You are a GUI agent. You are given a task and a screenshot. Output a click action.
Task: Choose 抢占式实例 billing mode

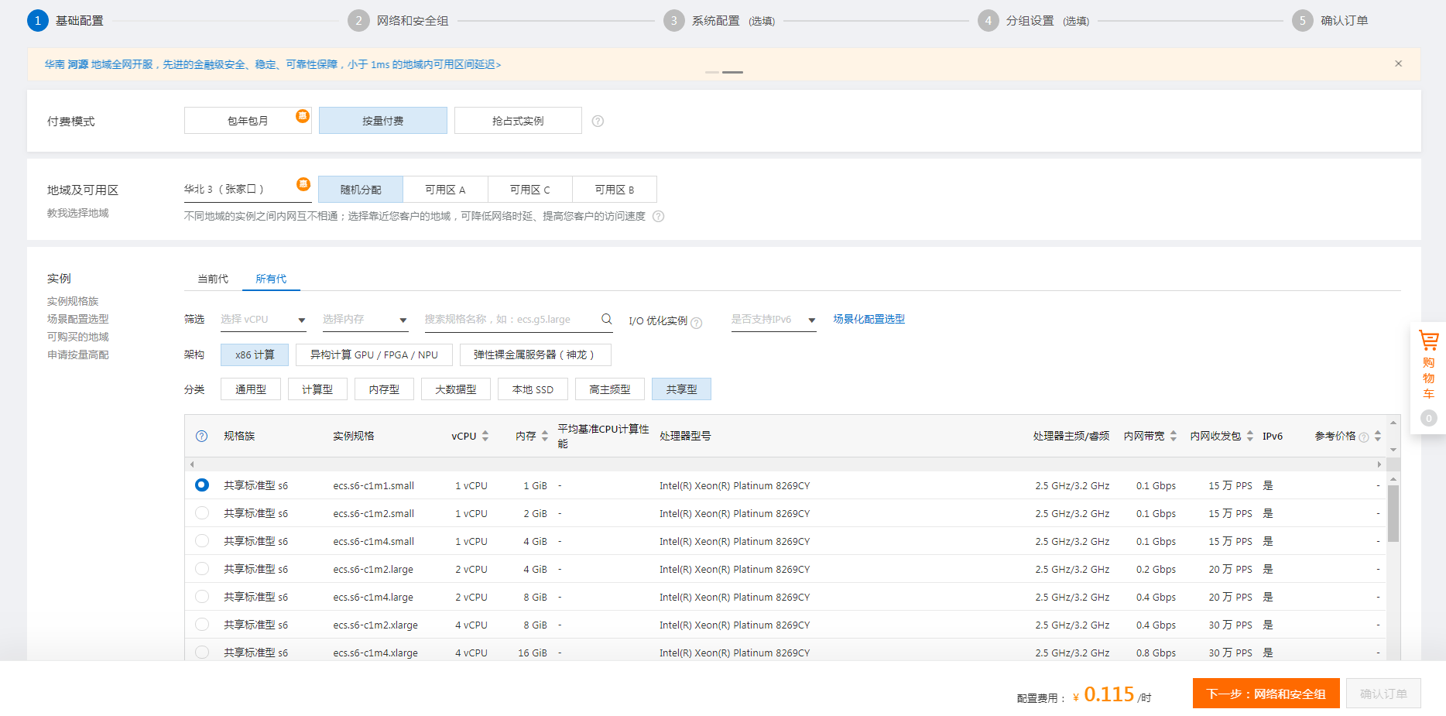click(518, 121)
